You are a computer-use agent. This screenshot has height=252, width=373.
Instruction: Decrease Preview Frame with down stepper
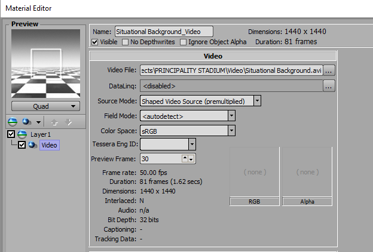191,159
